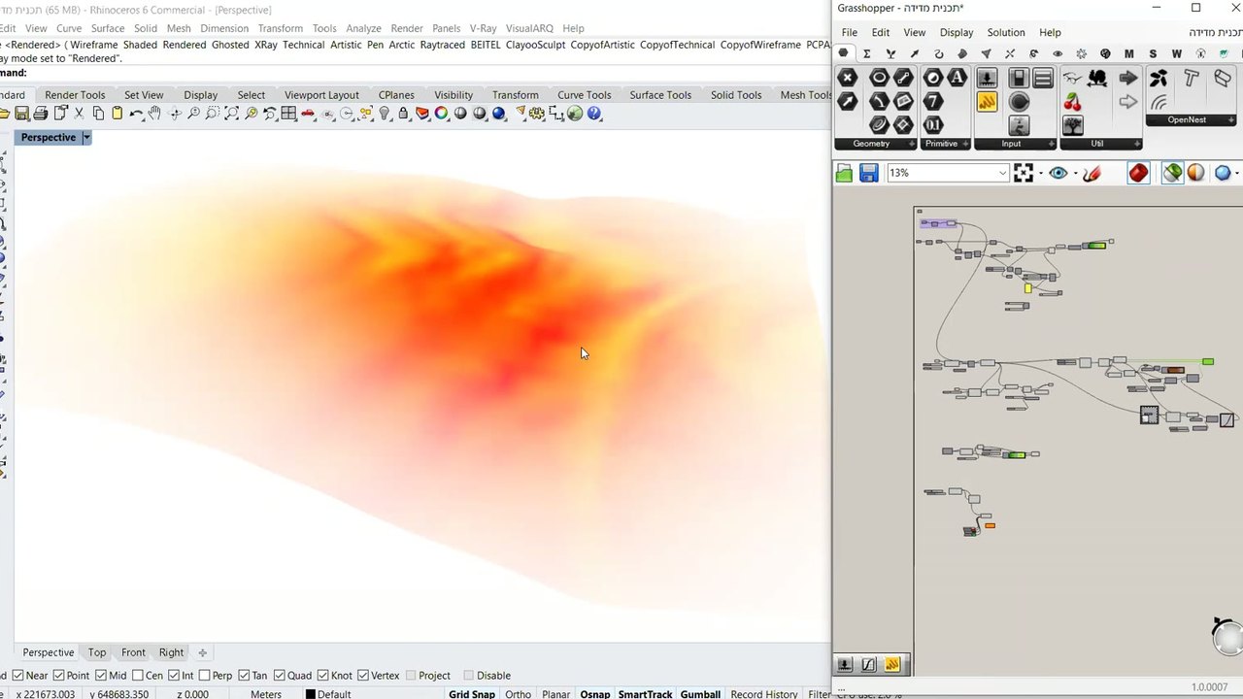This screenshot has width=1243, height=699.
Task: Click the red car icon
Action: (x=308, y=114)
